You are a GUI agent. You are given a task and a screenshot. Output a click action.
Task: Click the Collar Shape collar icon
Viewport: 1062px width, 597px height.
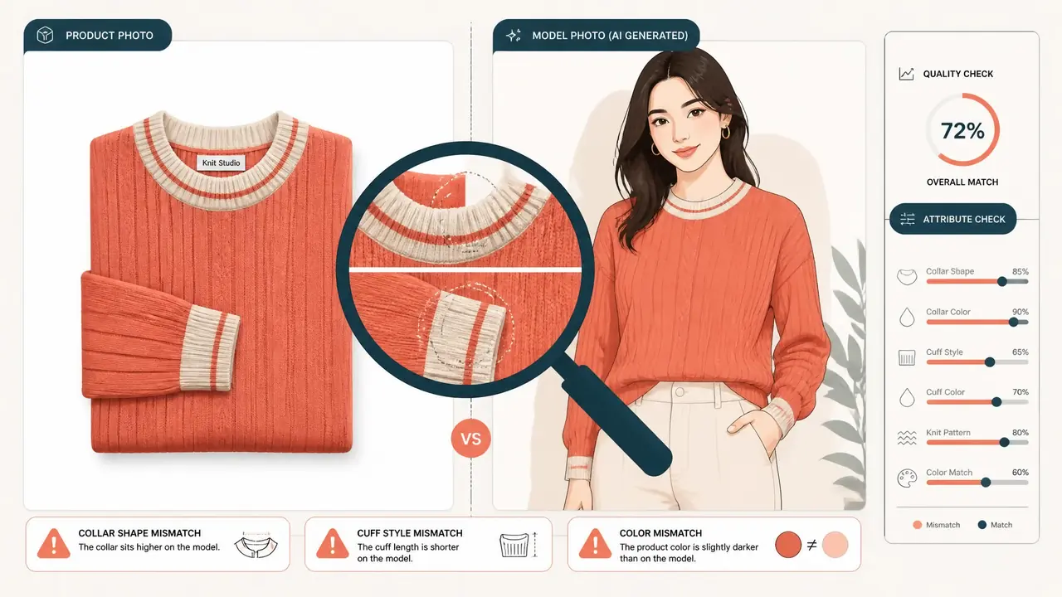(908, 278)
